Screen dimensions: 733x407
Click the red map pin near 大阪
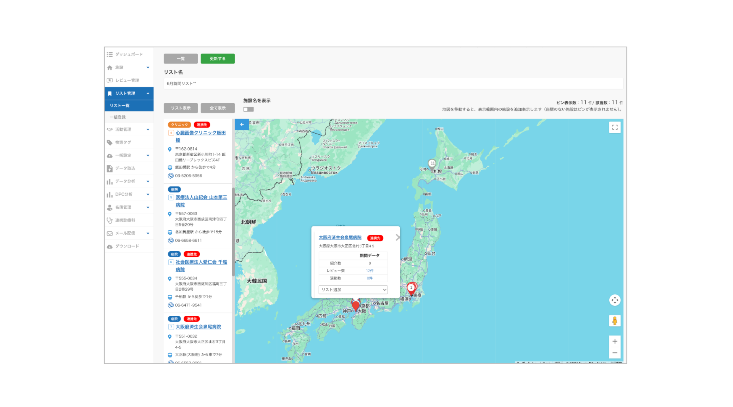click(356, 305)
